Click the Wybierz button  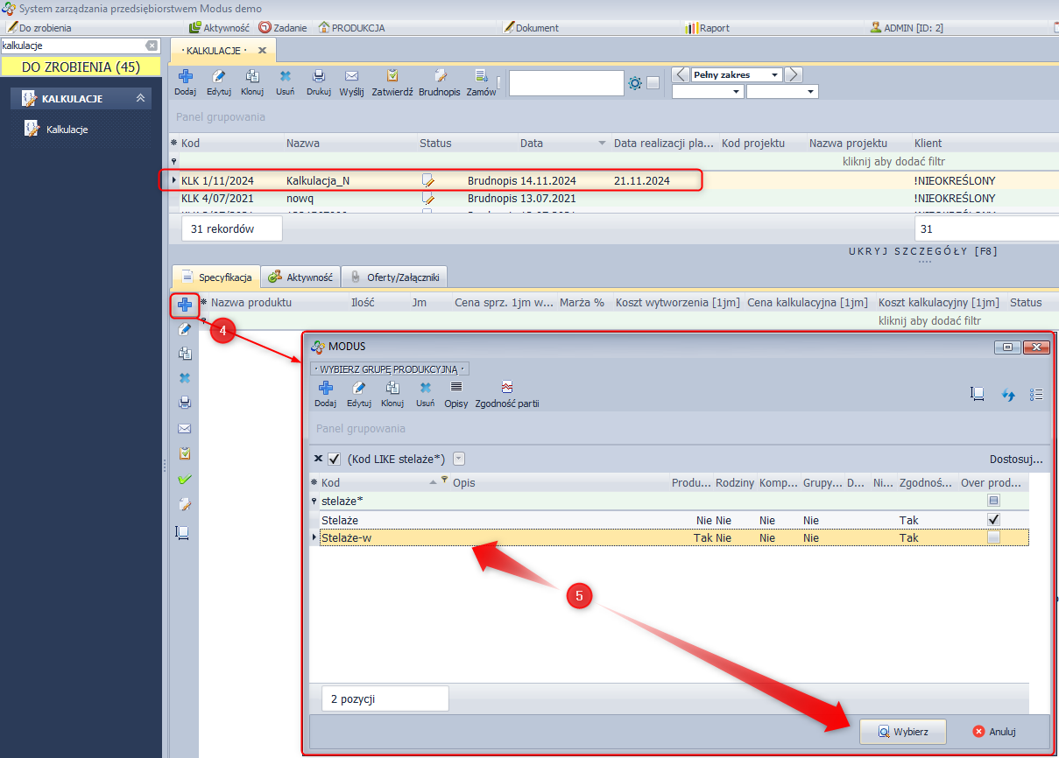[x=902, y=731]
